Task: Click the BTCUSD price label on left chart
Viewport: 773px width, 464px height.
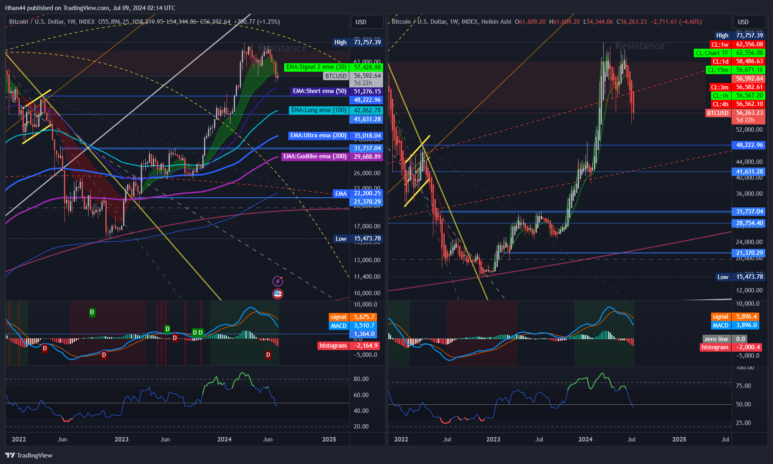Action: [x=336, y=76]
